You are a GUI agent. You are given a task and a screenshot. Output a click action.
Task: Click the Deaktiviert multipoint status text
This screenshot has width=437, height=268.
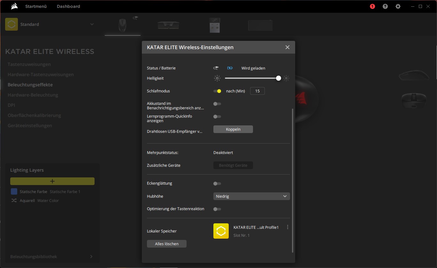click(223, 153)
